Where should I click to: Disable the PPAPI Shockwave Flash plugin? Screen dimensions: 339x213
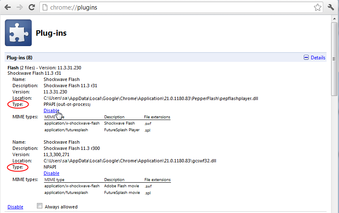(51, 110)
